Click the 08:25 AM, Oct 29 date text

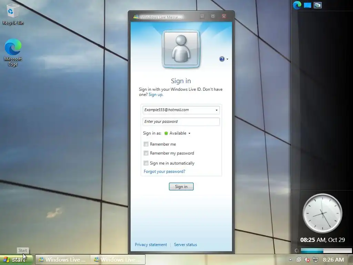coord(322,240)
